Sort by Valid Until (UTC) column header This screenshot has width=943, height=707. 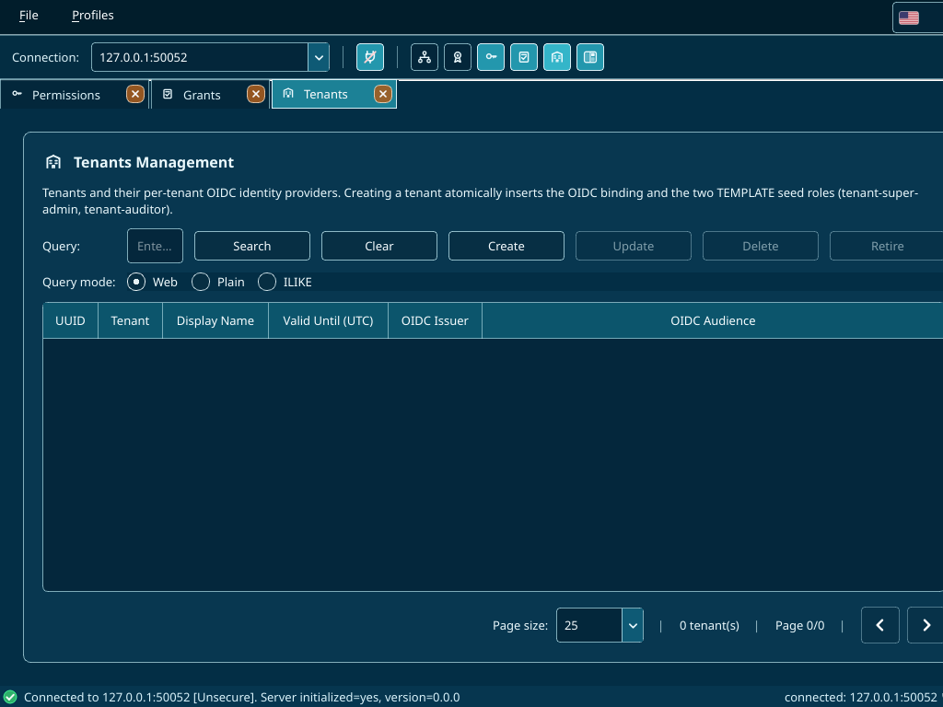(x=329, y=320)
